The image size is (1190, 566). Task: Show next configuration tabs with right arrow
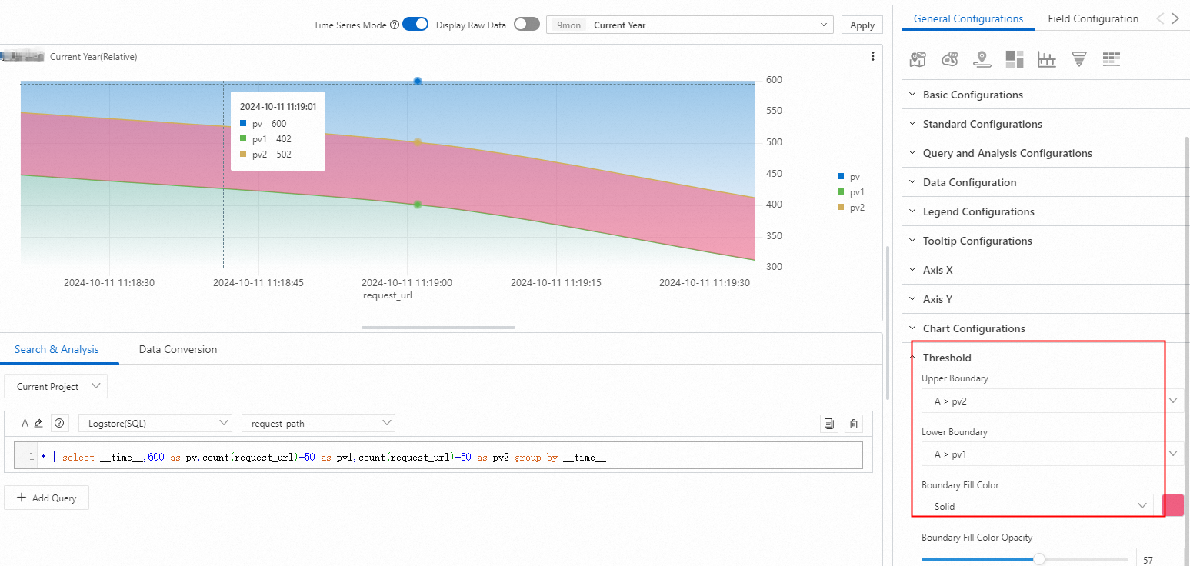1175,18
